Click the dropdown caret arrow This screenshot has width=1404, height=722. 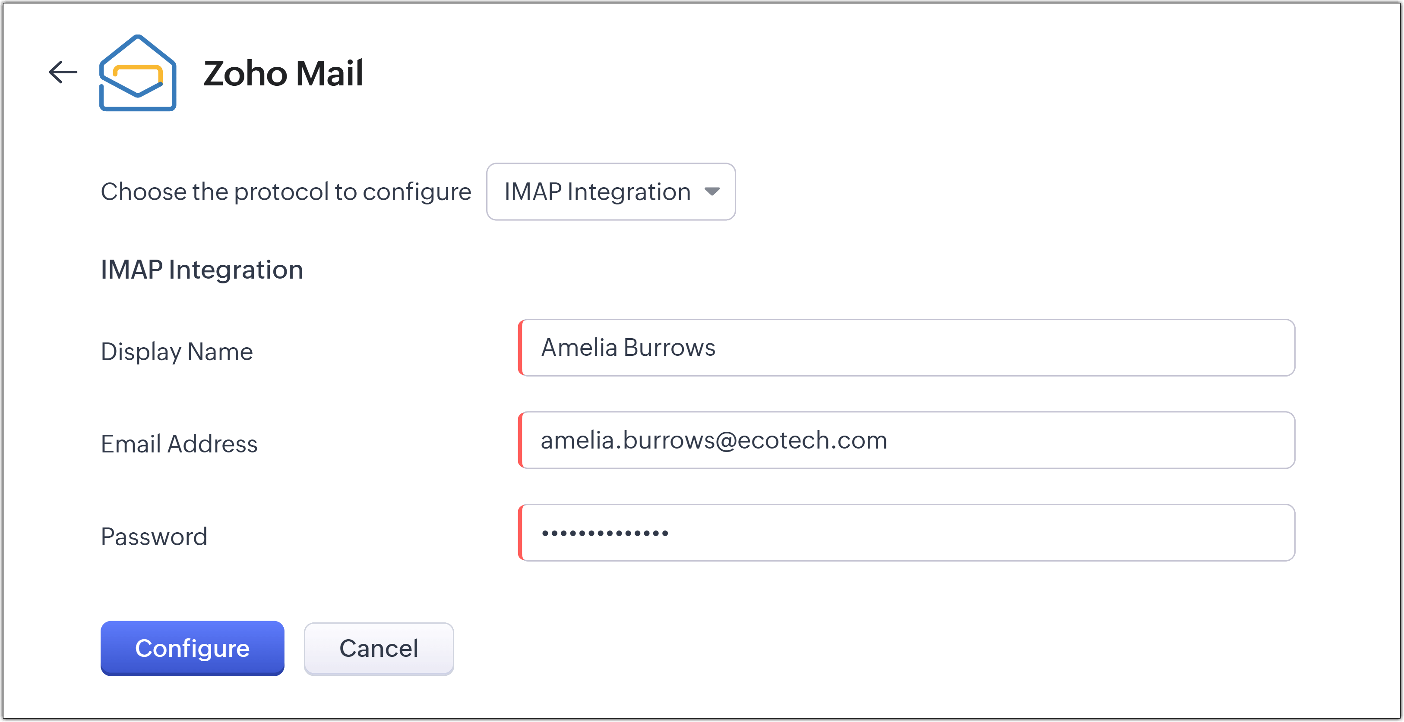[712, 191]
